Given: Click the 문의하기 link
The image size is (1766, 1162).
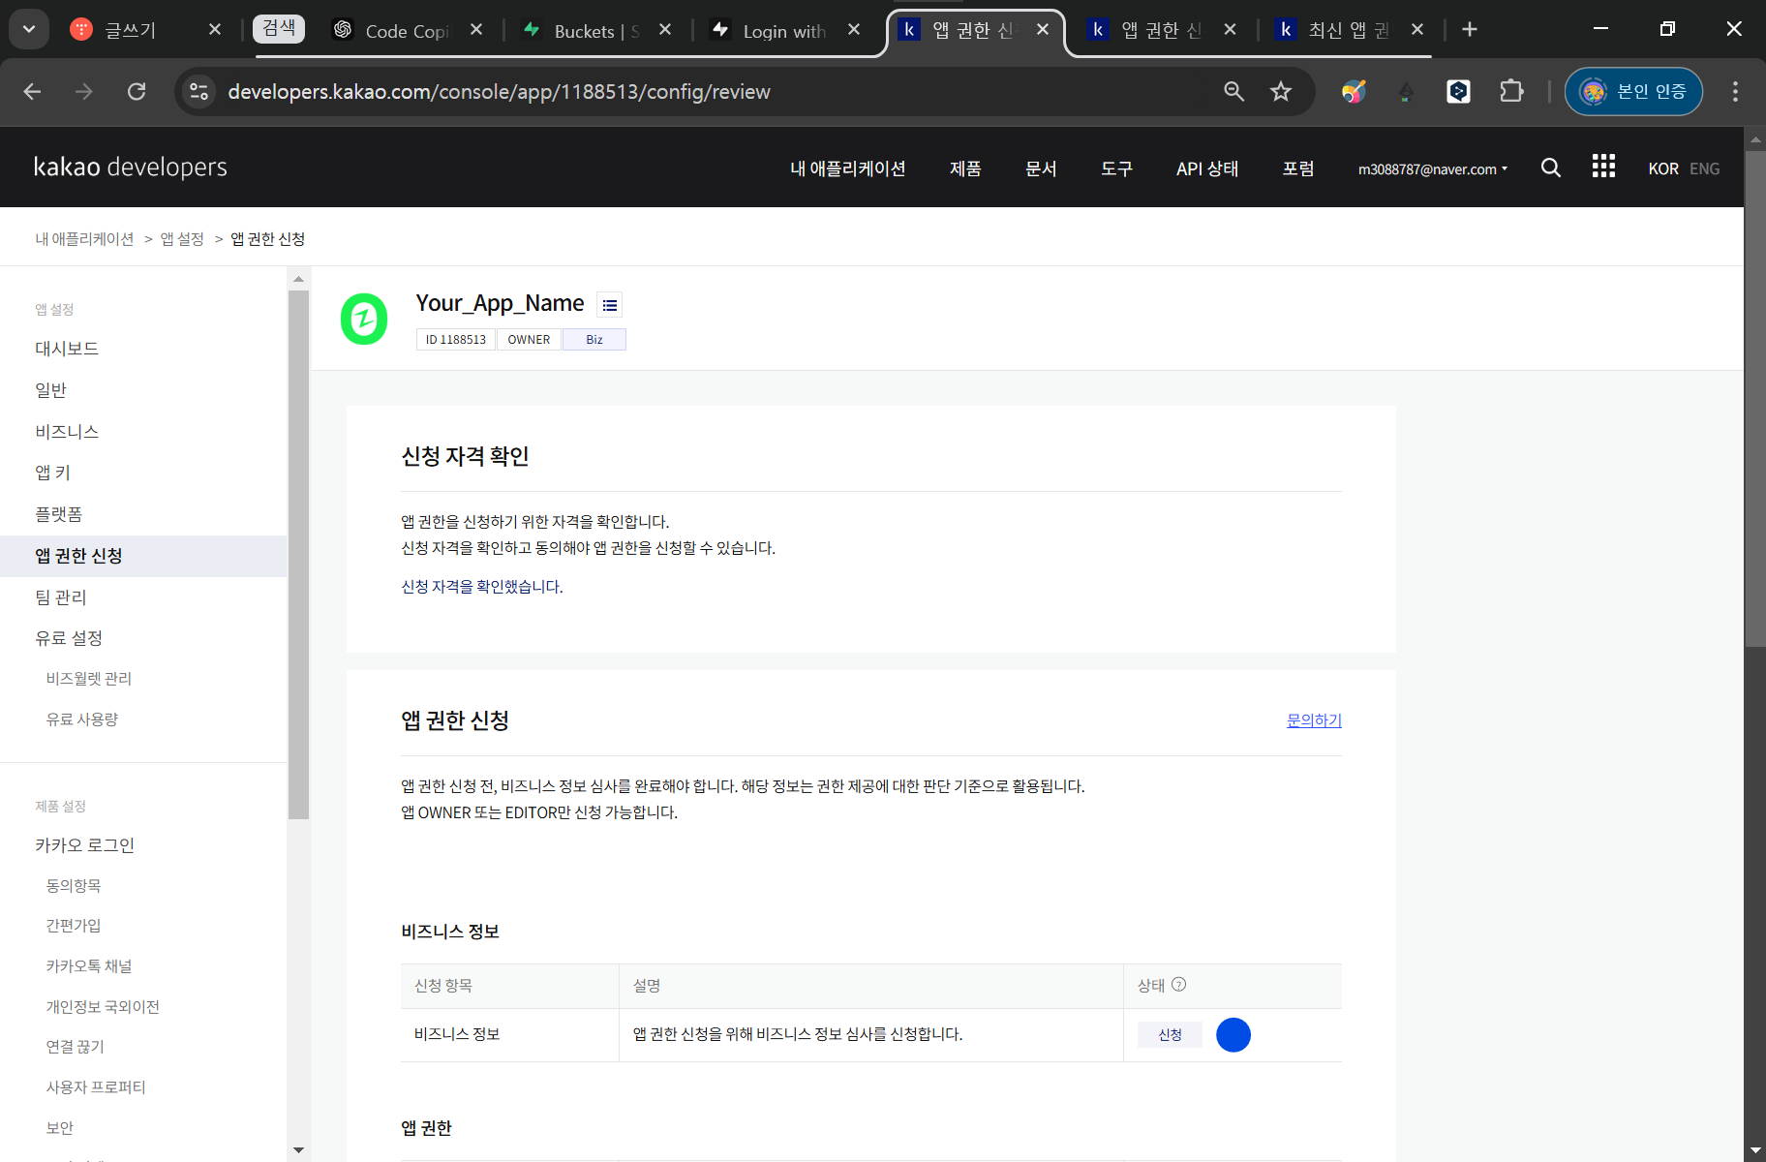Looking at the screenshot, I should 1314,720.
